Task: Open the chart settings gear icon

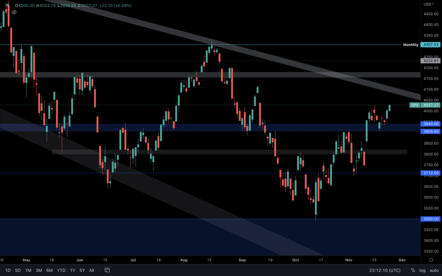Action: click(431, 260)
